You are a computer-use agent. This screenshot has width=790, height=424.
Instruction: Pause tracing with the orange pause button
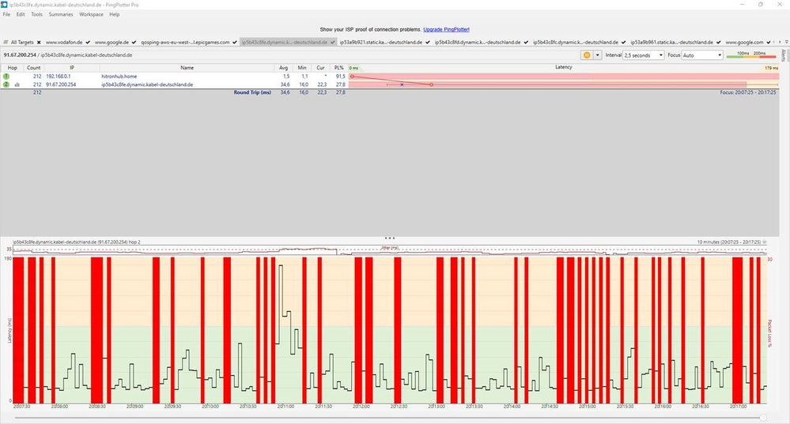(587, 54)
